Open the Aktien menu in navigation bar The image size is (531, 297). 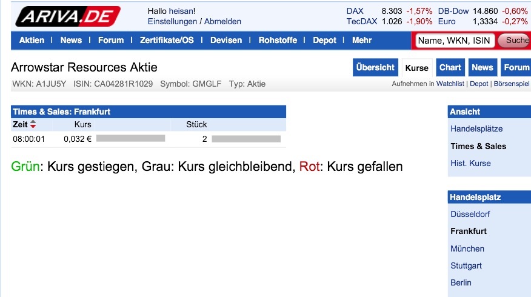point(32,40)
